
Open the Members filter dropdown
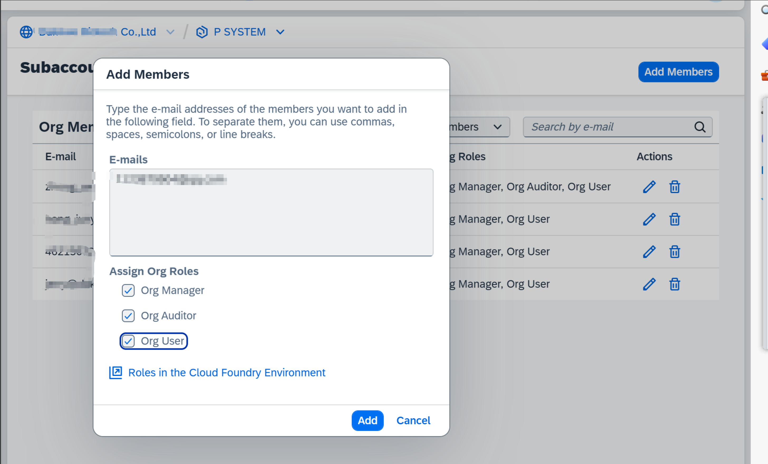(x=497, y=127)
